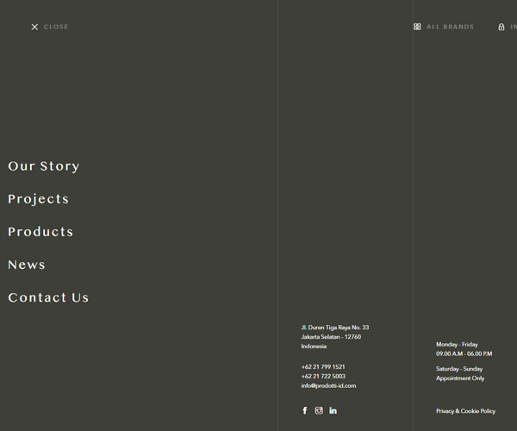Click the Saturday - Sunday Appointment Only text

tap(459, 373)
